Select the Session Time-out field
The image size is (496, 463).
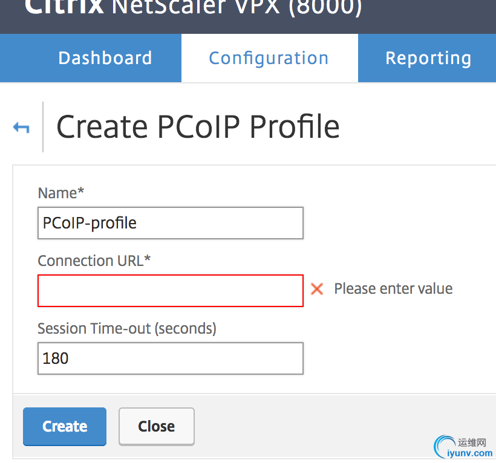click(170, 358)
